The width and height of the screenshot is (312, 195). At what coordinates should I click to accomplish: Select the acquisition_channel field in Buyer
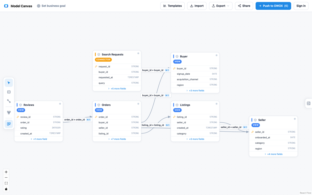point(195,79)
